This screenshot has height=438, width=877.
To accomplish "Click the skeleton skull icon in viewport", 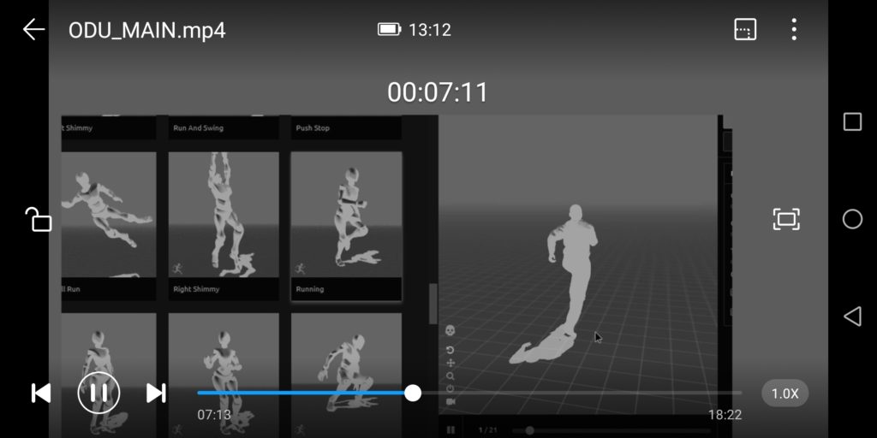I will point(450,331).
